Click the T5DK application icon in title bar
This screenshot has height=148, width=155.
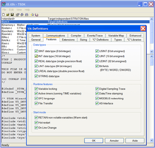(x=3, y=4)
